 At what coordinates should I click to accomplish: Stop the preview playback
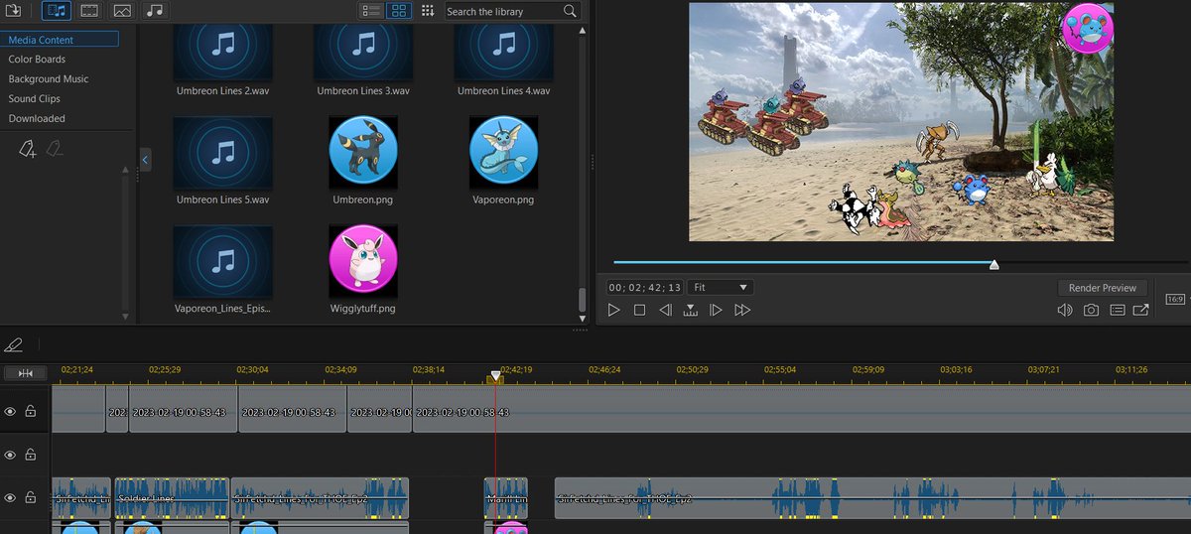(x=640, y=310)
